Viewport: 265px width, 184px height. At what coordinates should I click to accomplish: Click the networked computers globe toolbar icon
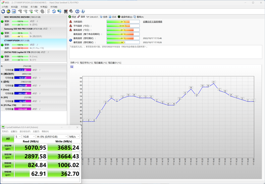(59, 11)
